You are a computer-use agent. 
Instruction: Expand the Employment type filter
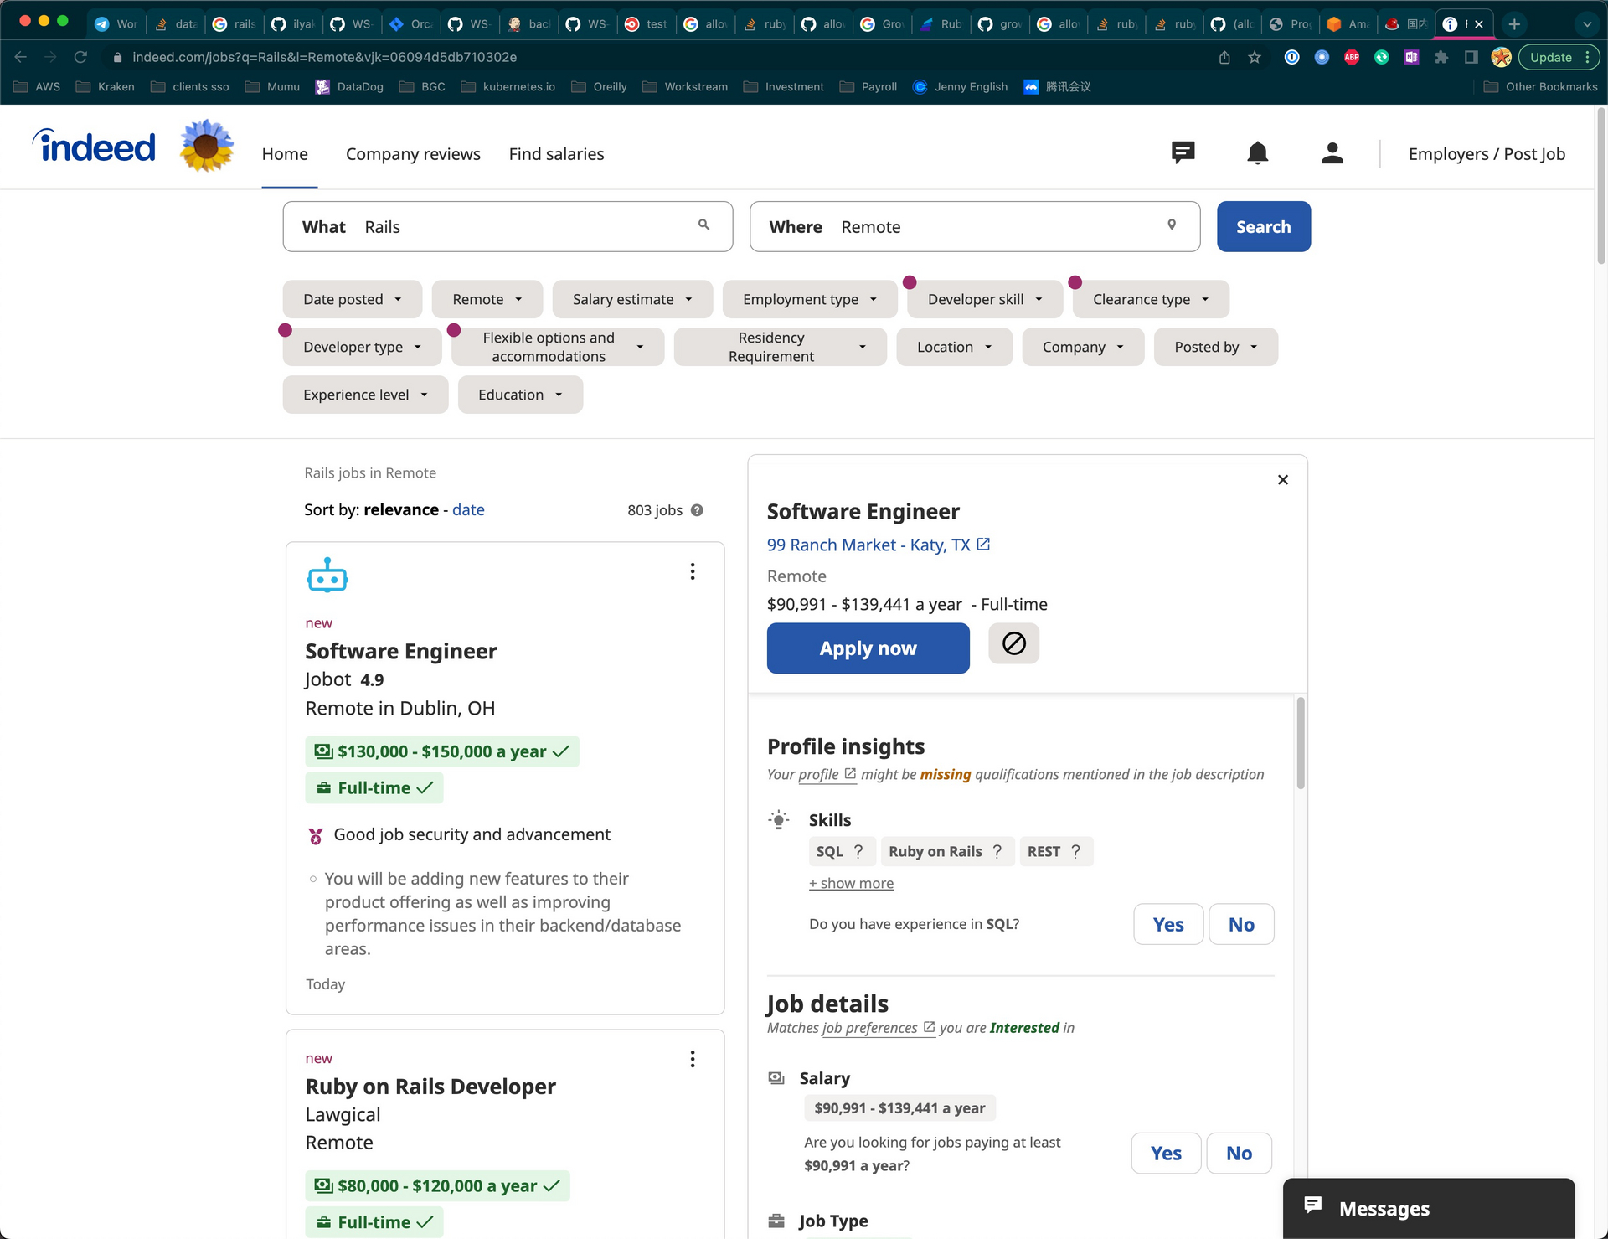pyautogui.click(x=810, y=299)
